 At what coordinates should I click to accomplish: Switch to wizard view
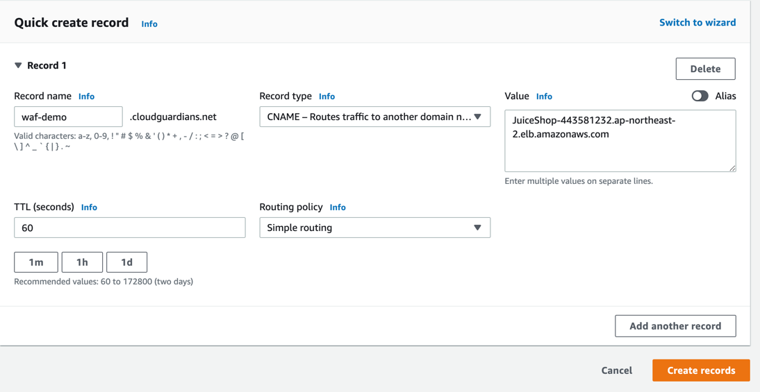pos(697,23)
